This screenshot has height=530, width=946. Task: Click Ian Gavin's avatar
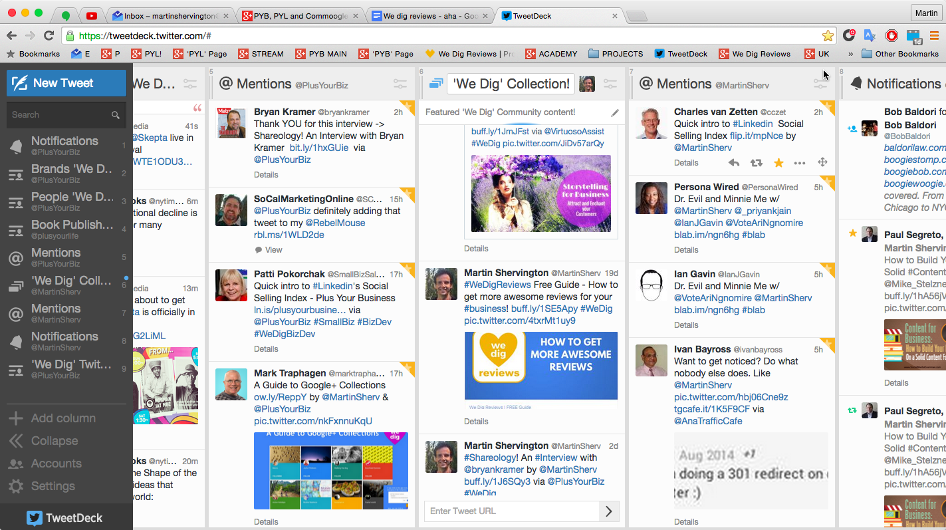coord(651,285)
